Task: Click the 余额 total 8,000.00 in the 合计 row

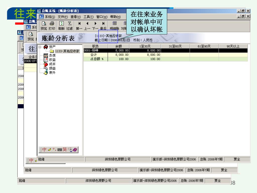Action: click(122, 55)
